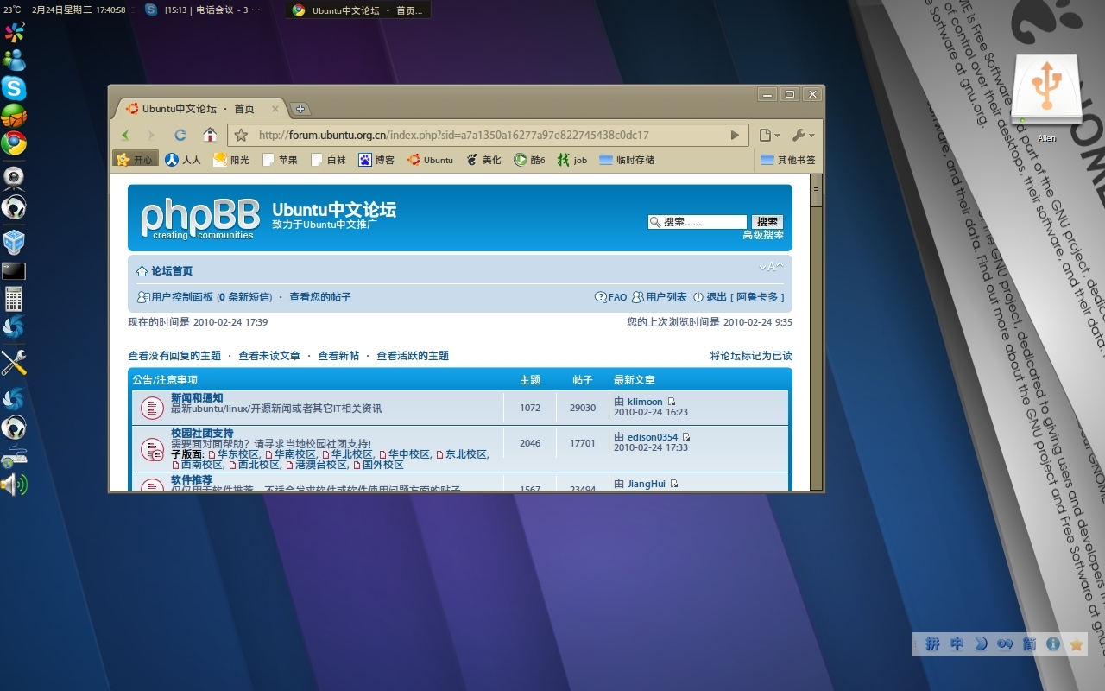Open the colorful pinwheel icon atop the dock
Viewport: 1105px width, 691px height.
coord(14,33)
